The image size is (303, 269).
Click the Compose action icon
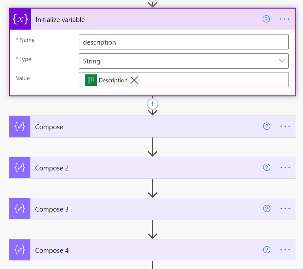click(x=20, y=127)
